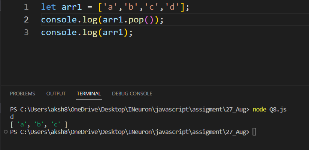Click 'Q8.js' filename in terminal command
309x150 pixels.
pos(278,110)
